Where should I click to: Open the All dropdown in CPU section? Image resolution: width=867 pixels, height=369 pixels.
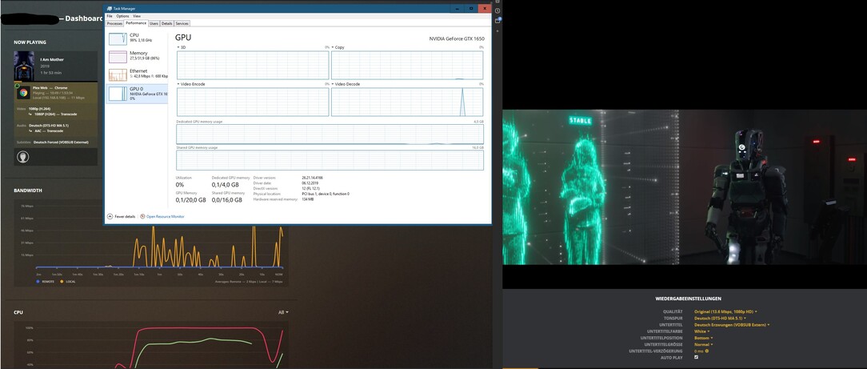283,313
